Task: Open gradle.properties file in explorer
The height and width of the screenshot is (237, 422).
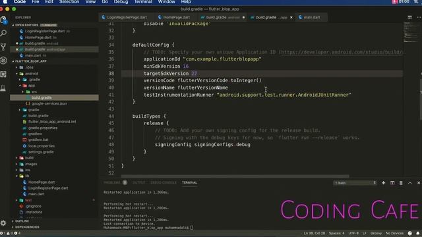Action: click(42, 128)
